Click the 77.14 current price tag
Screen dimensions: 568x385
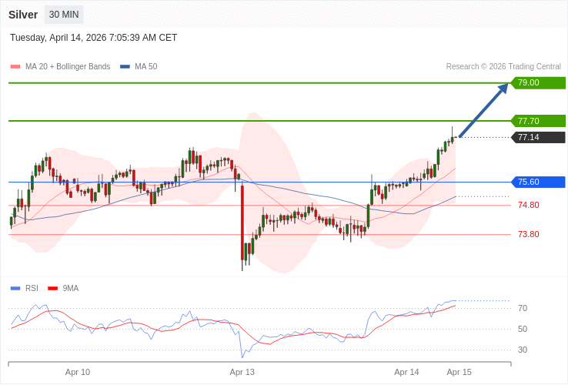click(538, 137)
